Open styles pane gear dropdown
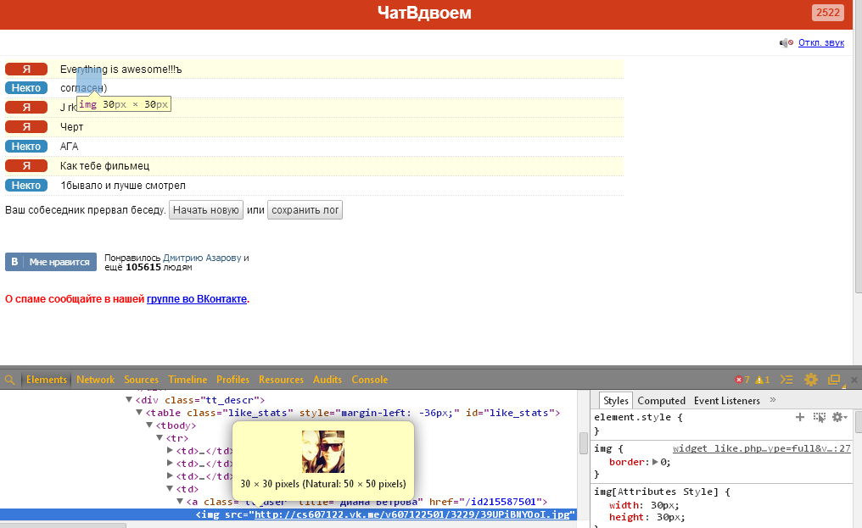Viewport: 862px width, 528px height. tap(839, 417)
